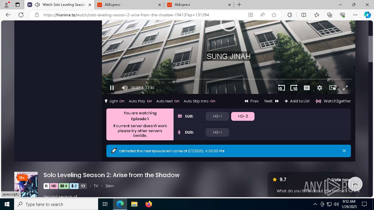Switch to second AliExpress tab
Image resolution: width=374 pixels, height=210 pixels.
tap(199, 5)
